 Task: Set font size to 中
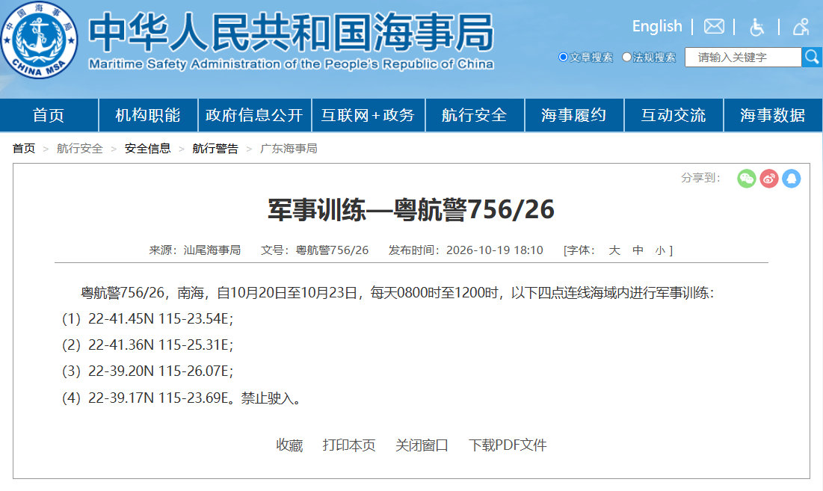(x=638, y=250)
